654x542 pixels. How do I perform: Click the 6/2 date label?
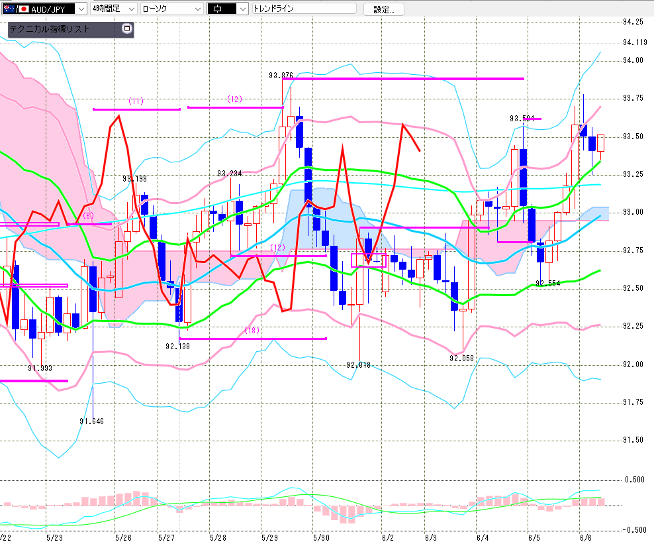[388, 538]
